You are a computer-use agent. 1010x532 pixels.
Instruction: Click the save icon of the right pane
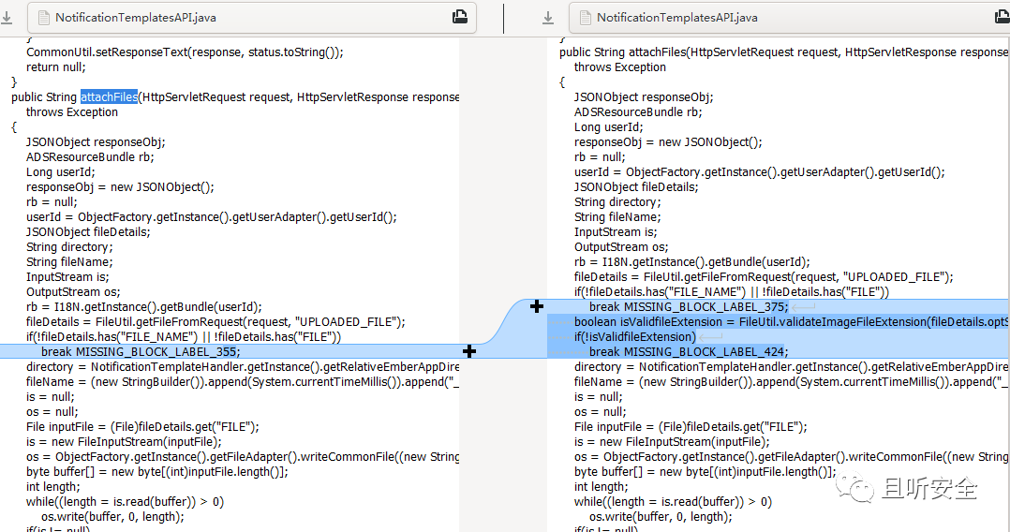point(548,18)
